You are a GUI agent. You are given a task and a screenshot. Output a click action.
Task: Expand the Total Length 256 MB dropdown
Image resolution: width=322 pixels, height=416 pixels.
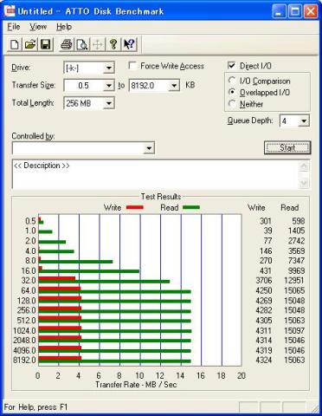coord(109,103)
